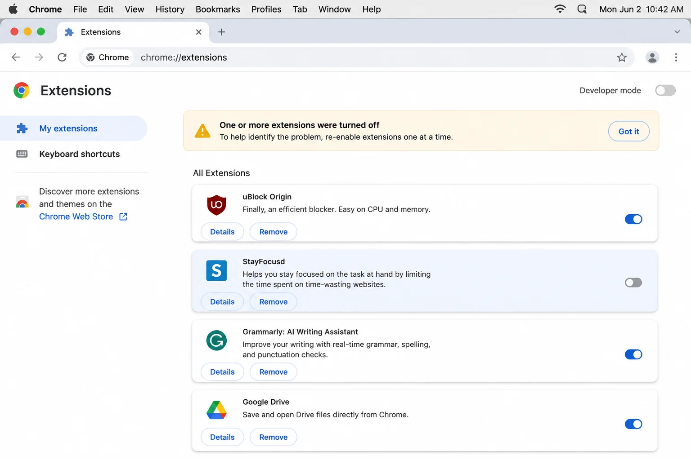Click the Chrome site info chip in address bar
Image resolution: width=691 pixels, height=460 pixels.
pyautogui.click(x=108, y=57)
